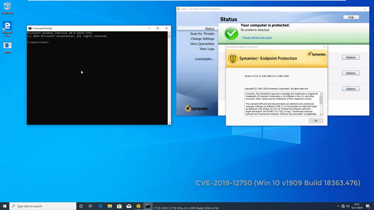Open the Mail app in taskbar

(x=129, y=206)
